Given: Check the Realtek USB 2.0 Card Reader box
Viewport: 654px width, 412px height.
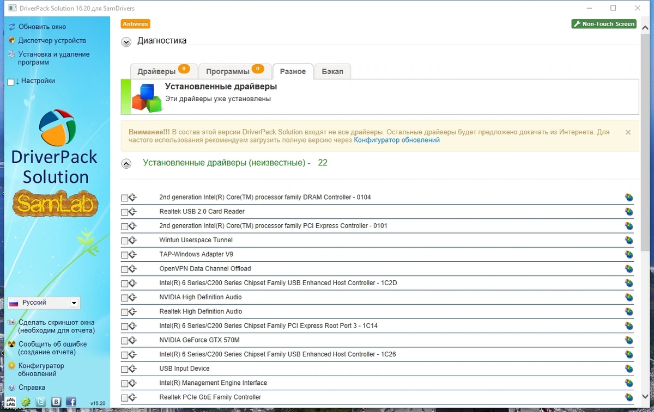Looking at the screenshot, I should [125, 212].
